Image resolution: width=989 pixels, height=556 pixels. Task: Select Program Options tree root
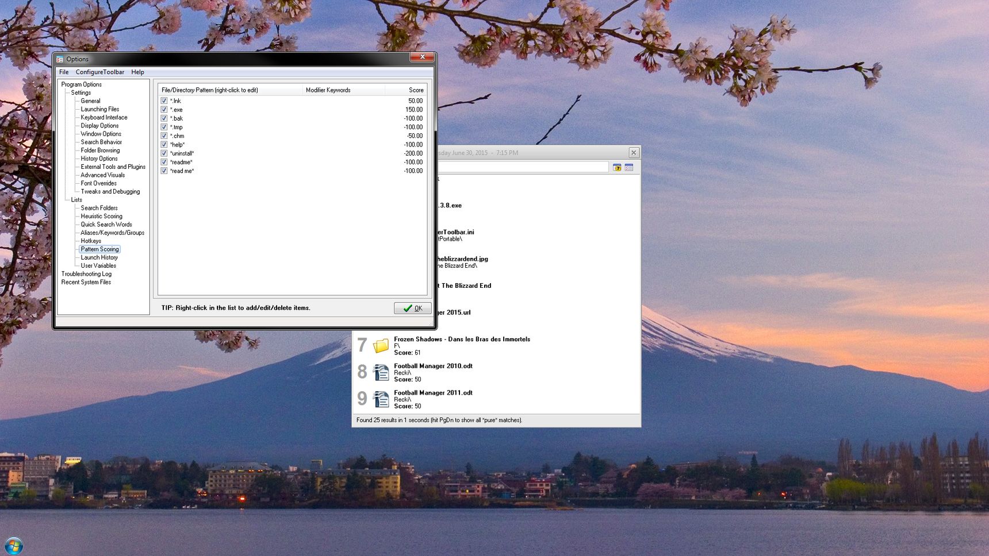(82, 84)
